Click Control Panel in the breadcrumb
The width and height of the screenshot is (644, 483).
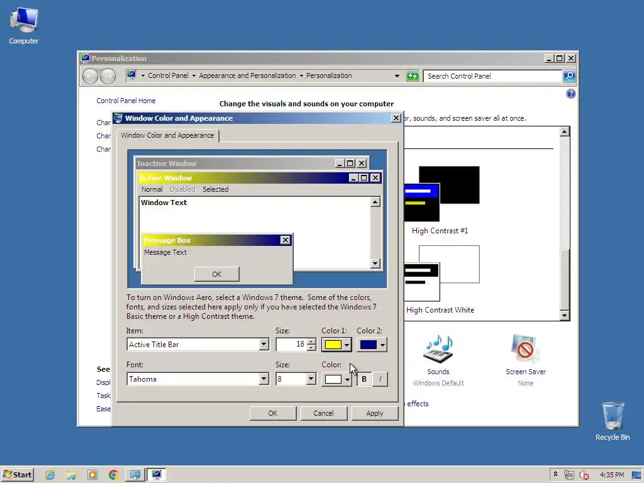[168, 75]
